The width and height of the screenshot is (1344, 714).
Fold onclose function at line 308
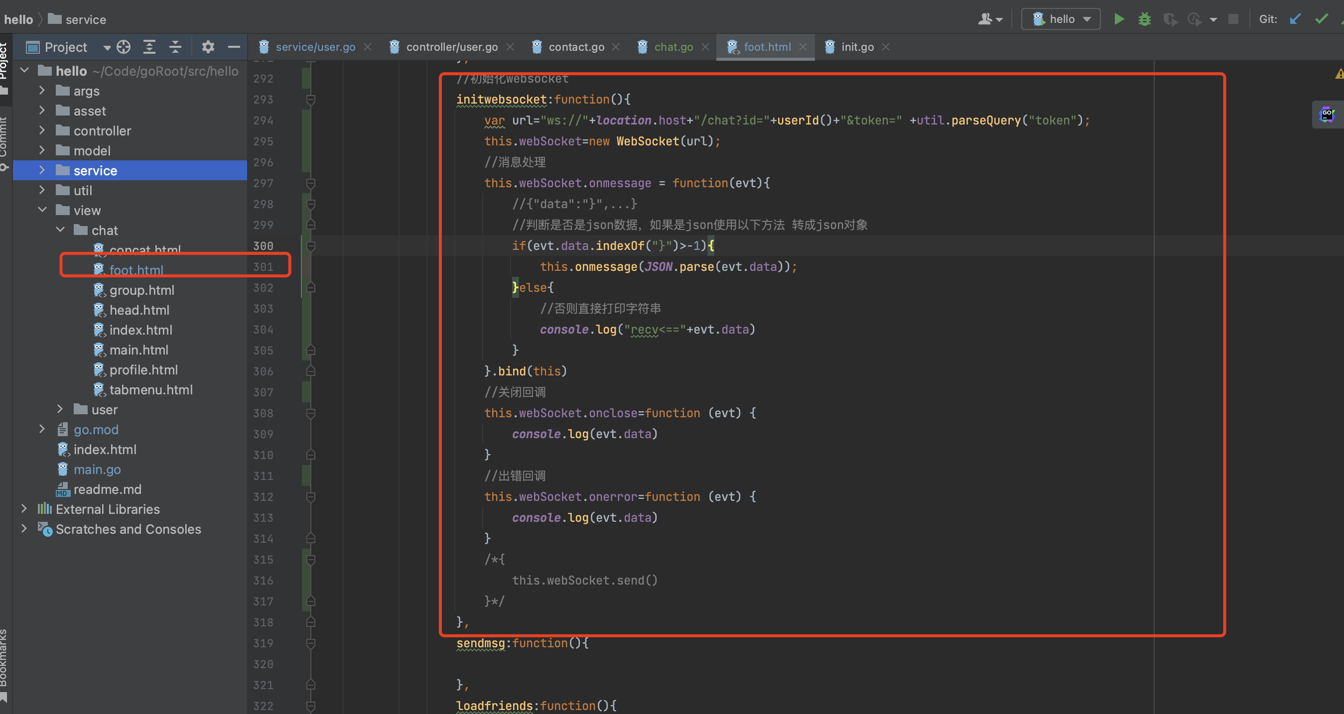310,413
